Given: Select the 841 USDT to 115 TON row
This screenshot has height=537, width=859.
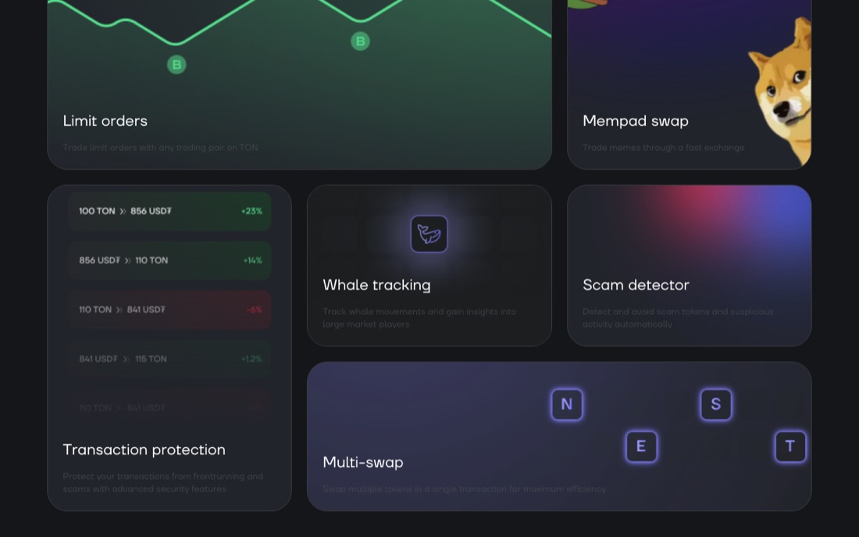Looking at the screenshot, I should [169, 360].
